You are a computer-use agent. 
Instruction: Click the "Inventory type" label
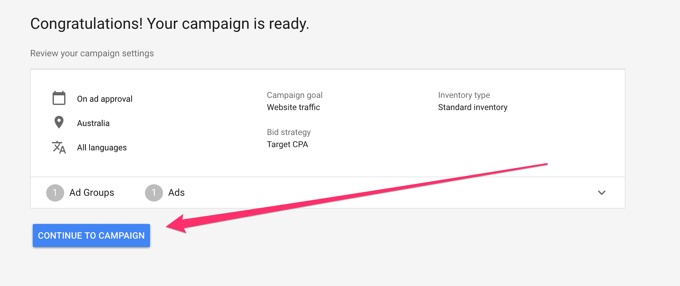(464, 95)
